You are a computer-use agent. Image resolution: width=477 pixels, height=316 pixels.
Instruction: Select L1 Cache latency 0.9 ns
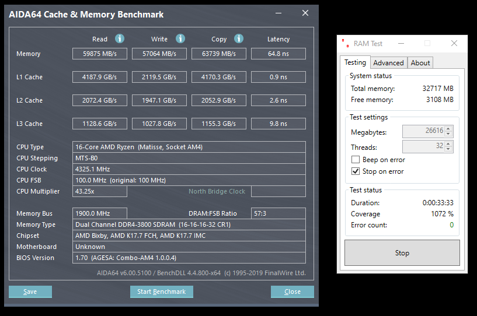(278, 77)
